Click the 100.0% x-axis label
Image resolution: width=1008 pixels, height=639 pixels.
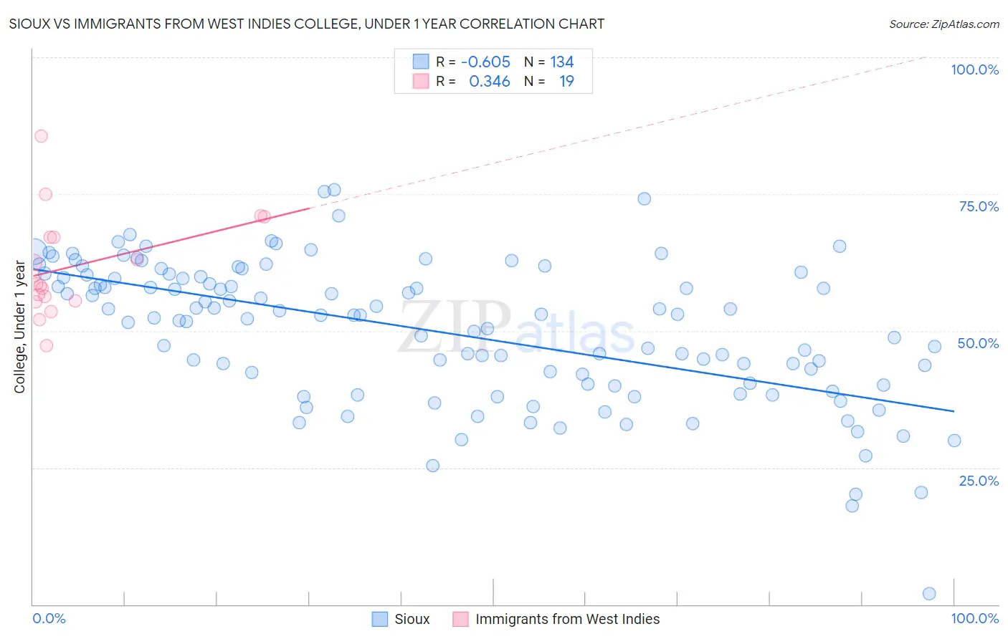tap(974, 618)
